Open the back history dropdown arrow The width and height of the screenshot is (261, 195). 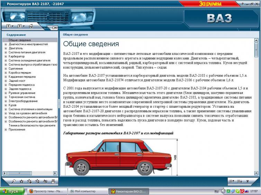coord(12,26)
